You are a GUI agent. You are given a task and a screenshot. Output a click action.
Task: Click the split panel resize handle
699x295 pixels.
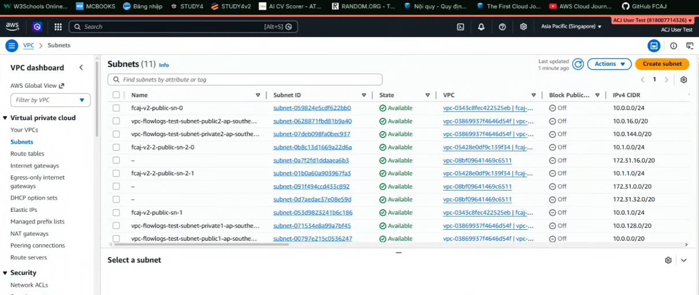pyautogui.click(x=398, y=252)
